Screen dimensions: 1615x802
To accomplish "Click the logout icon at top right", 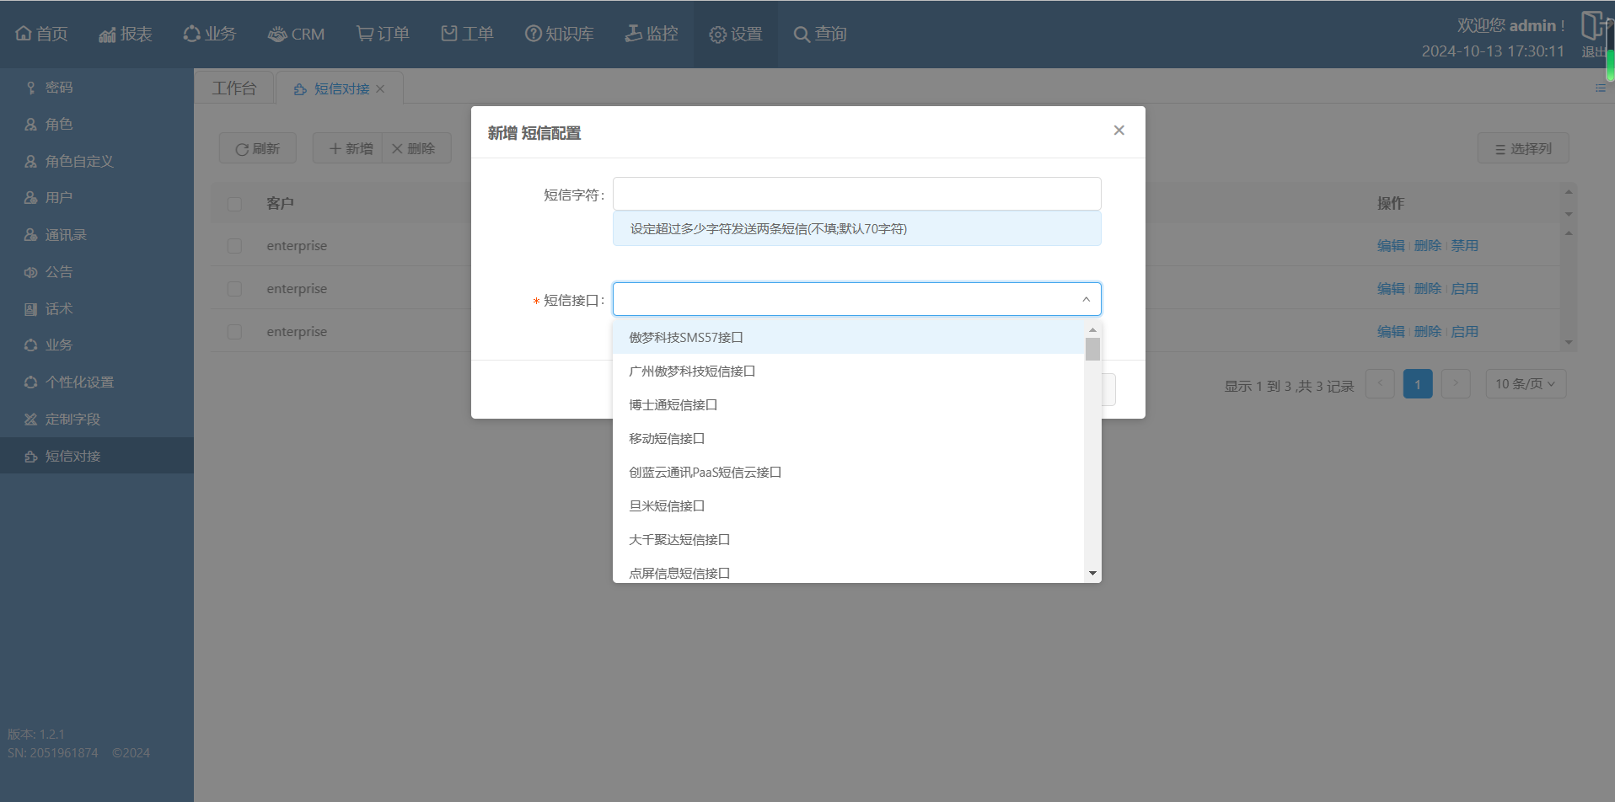I will 1592,25.
